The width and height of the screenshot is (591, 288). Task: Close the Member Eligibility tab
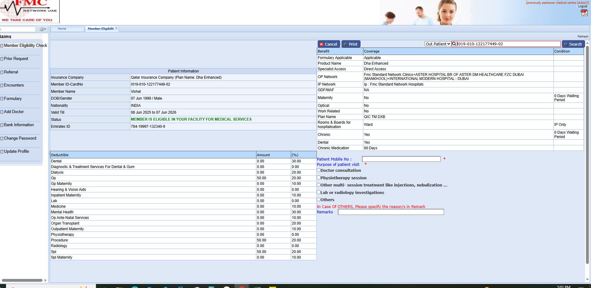point(116,28)
